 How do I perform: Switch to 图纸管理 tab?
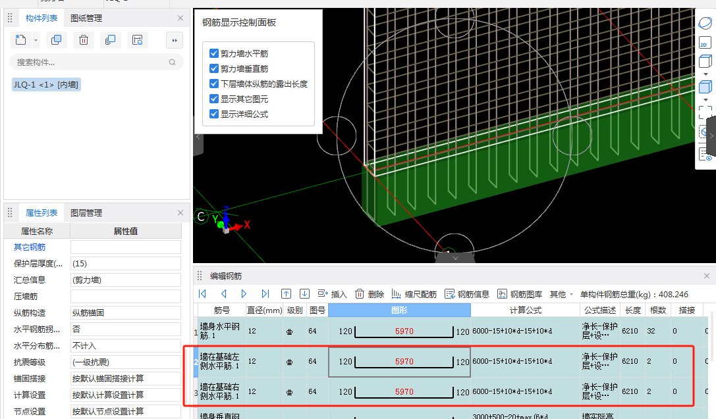(86, 18)
